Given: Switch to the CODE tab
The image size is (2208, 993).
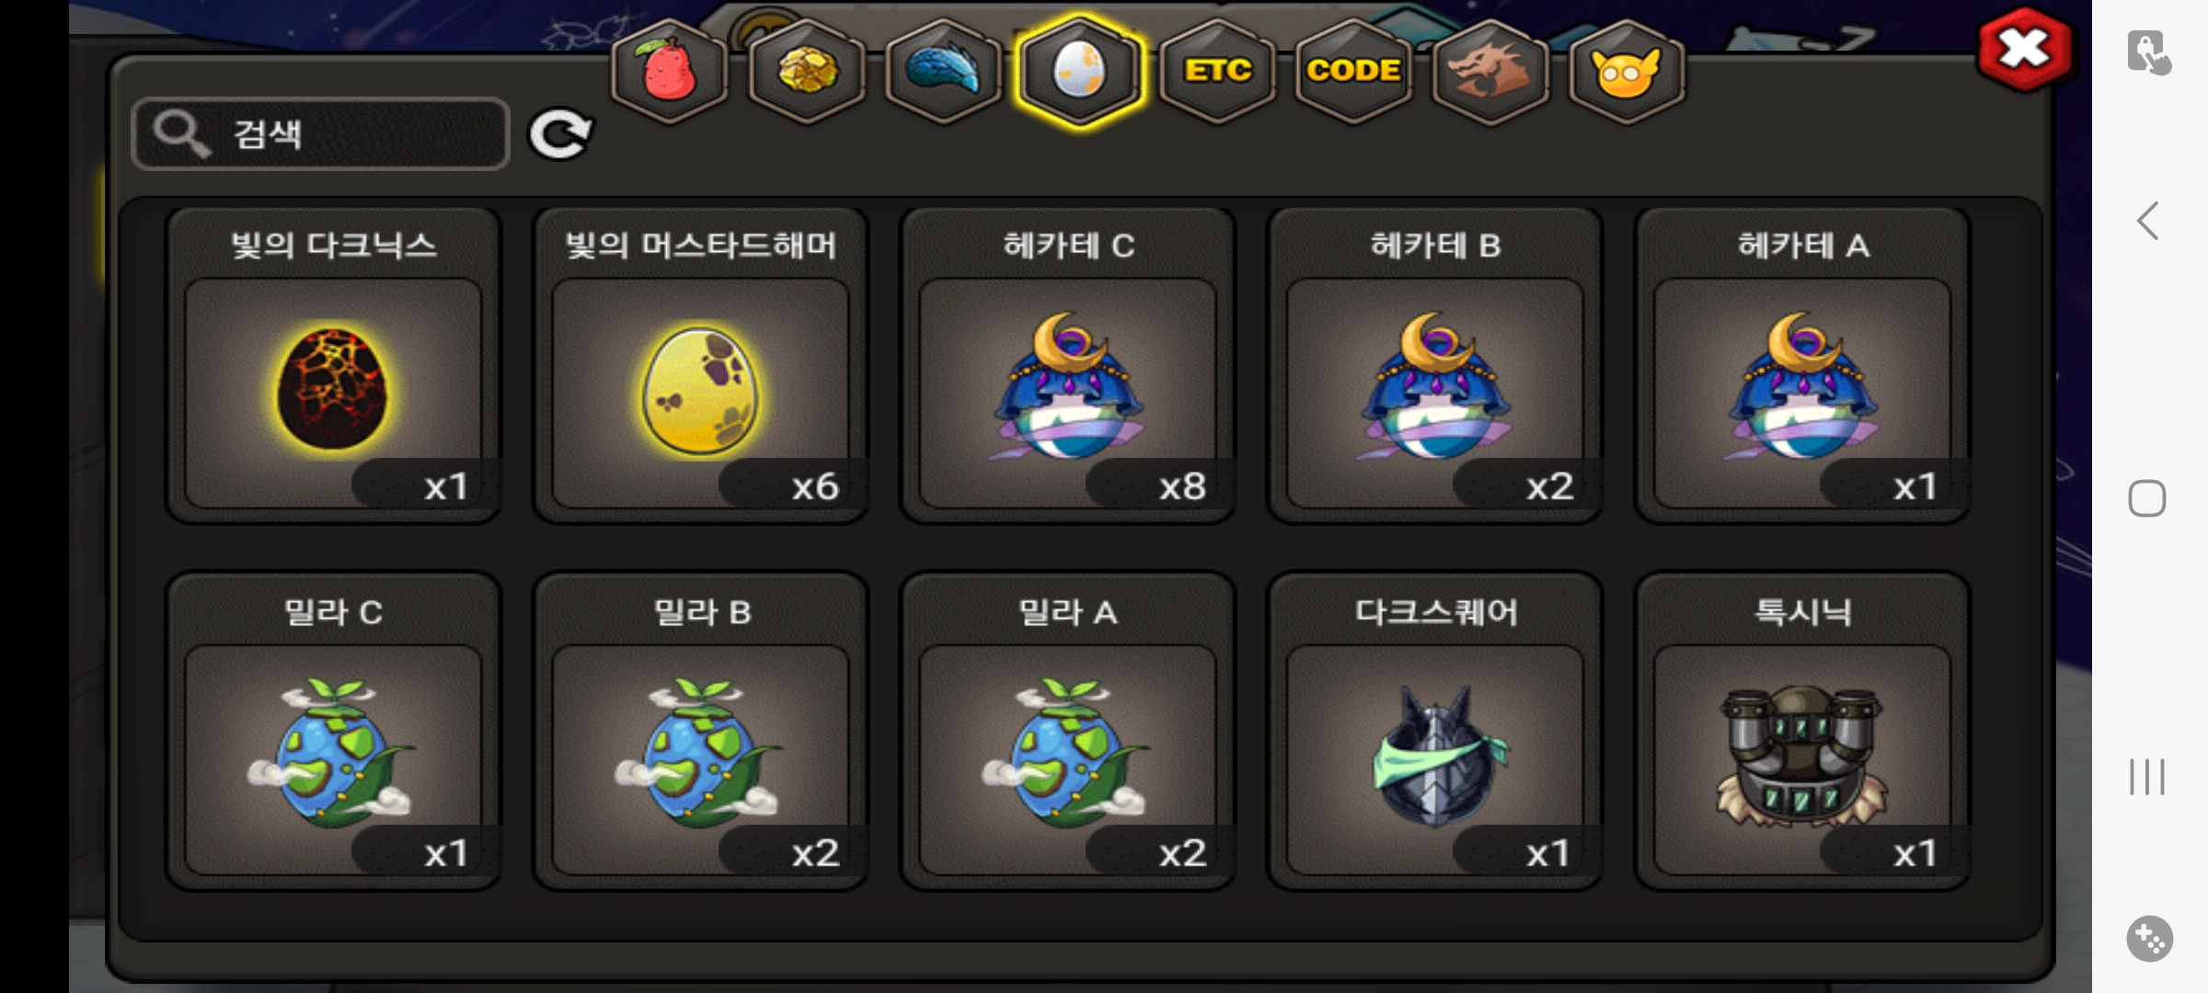Looking at the screenshot, I should (1354, 72).
